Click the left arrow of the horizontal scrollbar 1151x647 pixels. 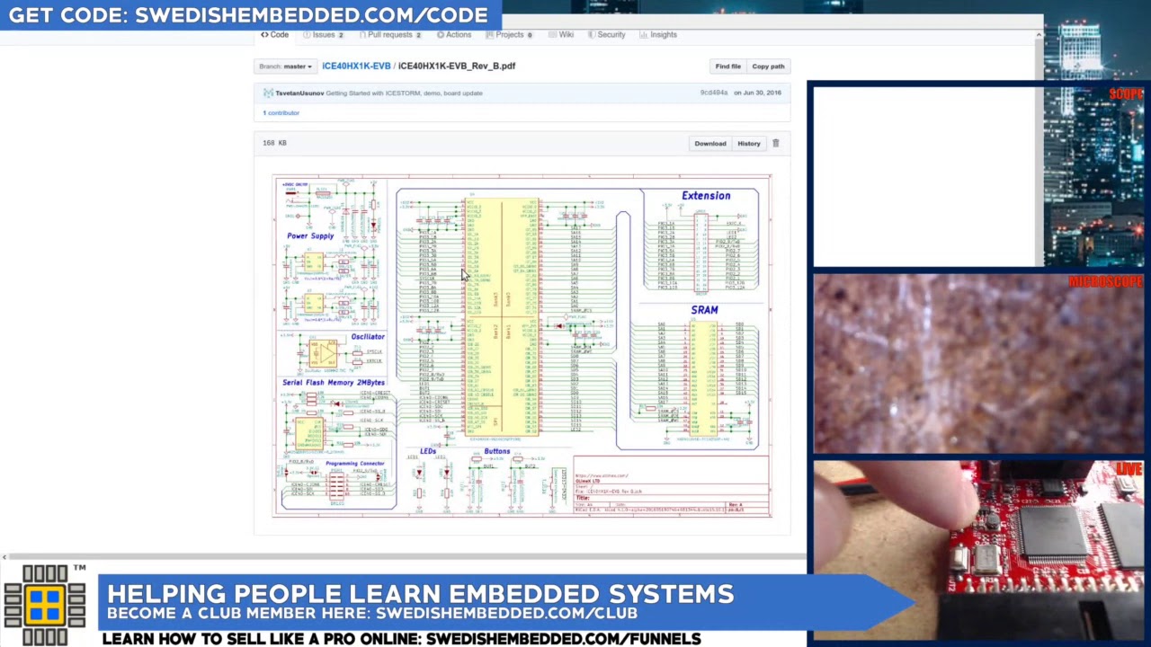(4, 557)
